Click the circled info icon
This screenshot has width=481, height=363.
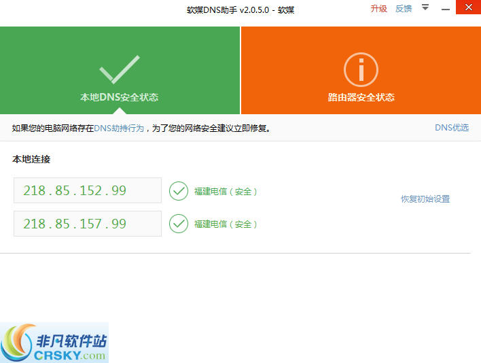[x=361, y=69]
